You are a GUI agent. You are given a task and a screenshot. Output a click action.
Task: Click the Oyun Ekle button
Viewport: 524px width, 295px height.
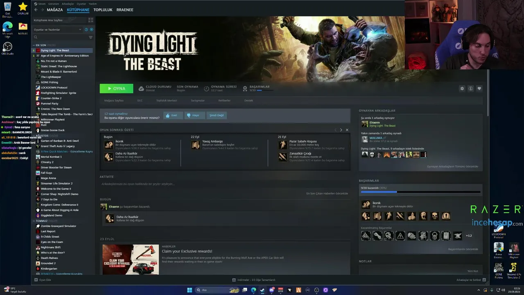43,280
